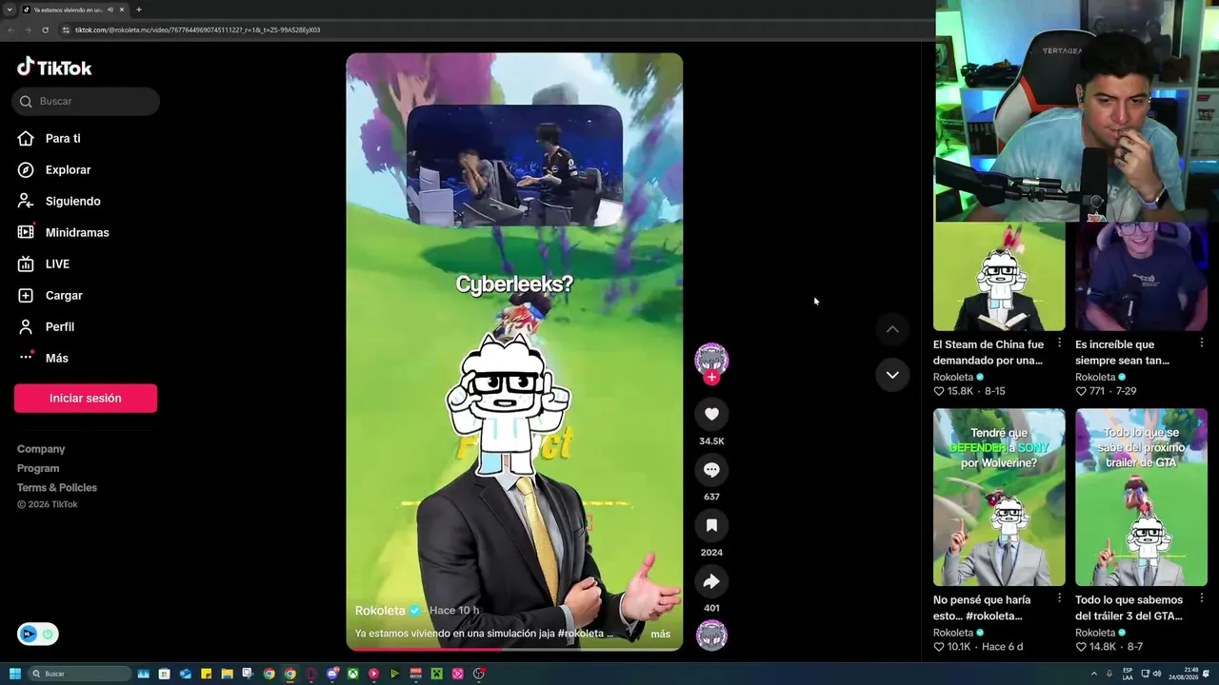This screenshot has height=685, width=1219.
Task: Open the system volume control in the tray
Action: [1157, 674]
